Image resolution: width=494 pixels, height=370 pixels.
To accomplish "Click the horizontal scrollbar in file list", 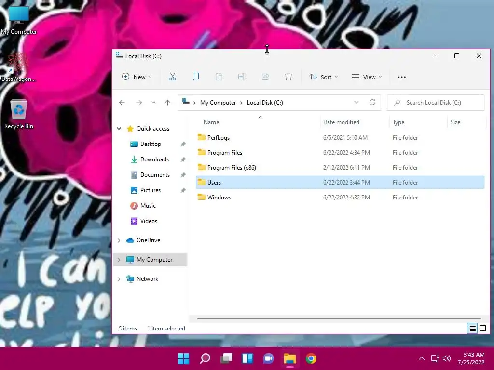I will (339, 319).
